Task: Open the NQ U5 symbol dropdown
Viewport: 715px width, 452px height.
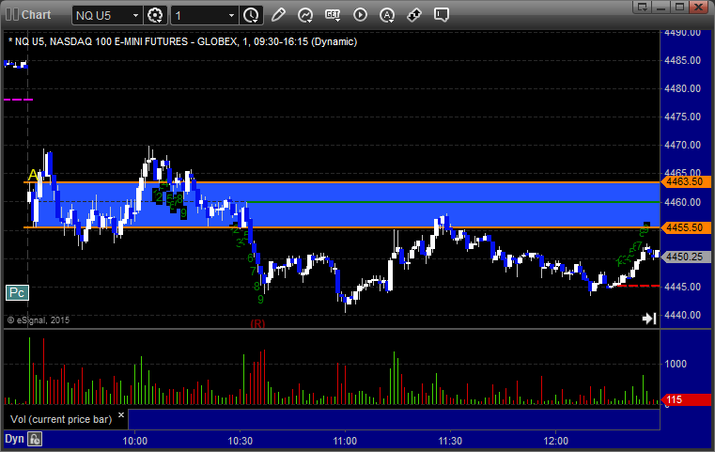Action: (135, 16)
